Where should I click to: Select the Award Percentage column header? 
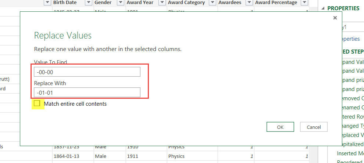click(276, 3)
